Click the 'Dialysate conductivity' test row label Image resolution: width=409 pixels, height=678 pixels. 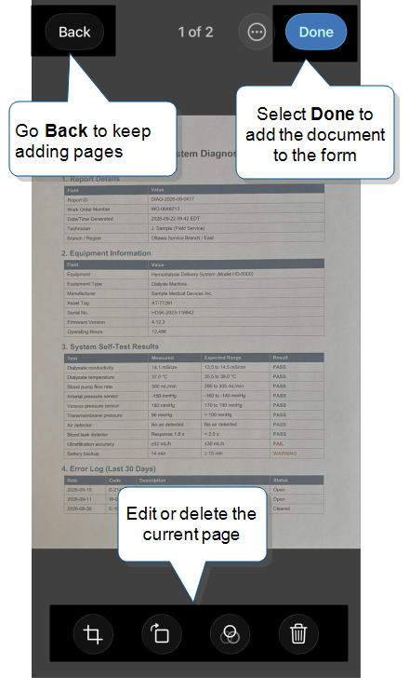tap(90, 368)
